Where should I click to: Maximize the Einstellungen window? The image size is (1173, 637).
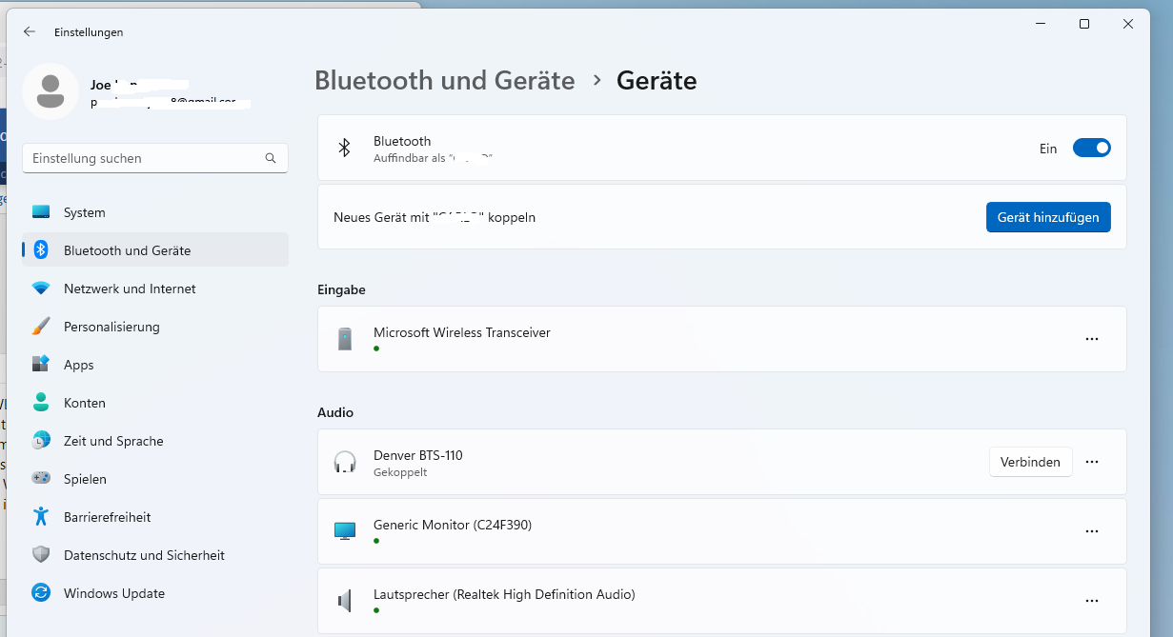(1084, 24)
